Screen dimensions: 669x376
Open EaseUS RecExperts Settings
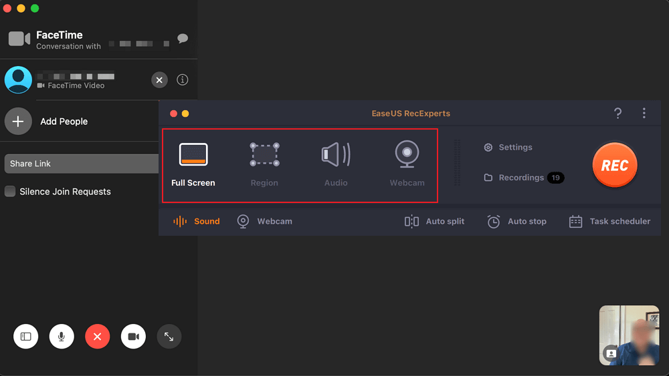click(508, 148)
